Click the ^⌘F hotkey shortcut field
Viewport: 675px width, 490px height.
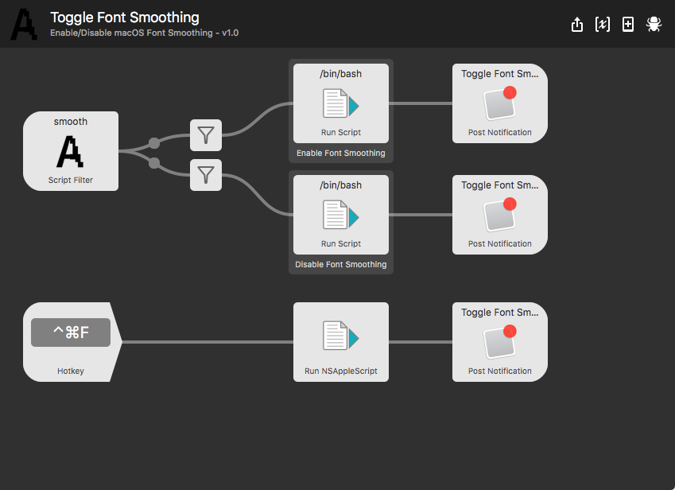(x=71, y=332)
